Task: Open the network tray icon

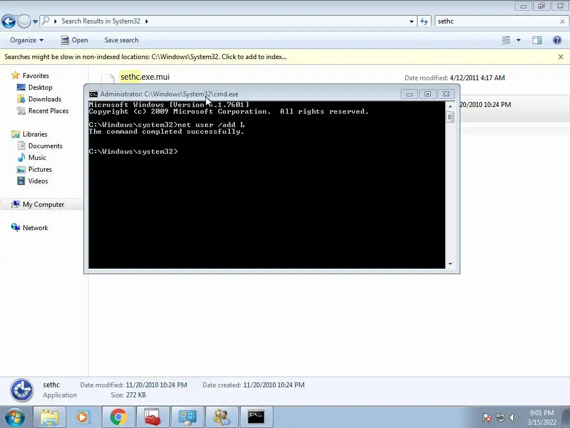Action: 500,417
